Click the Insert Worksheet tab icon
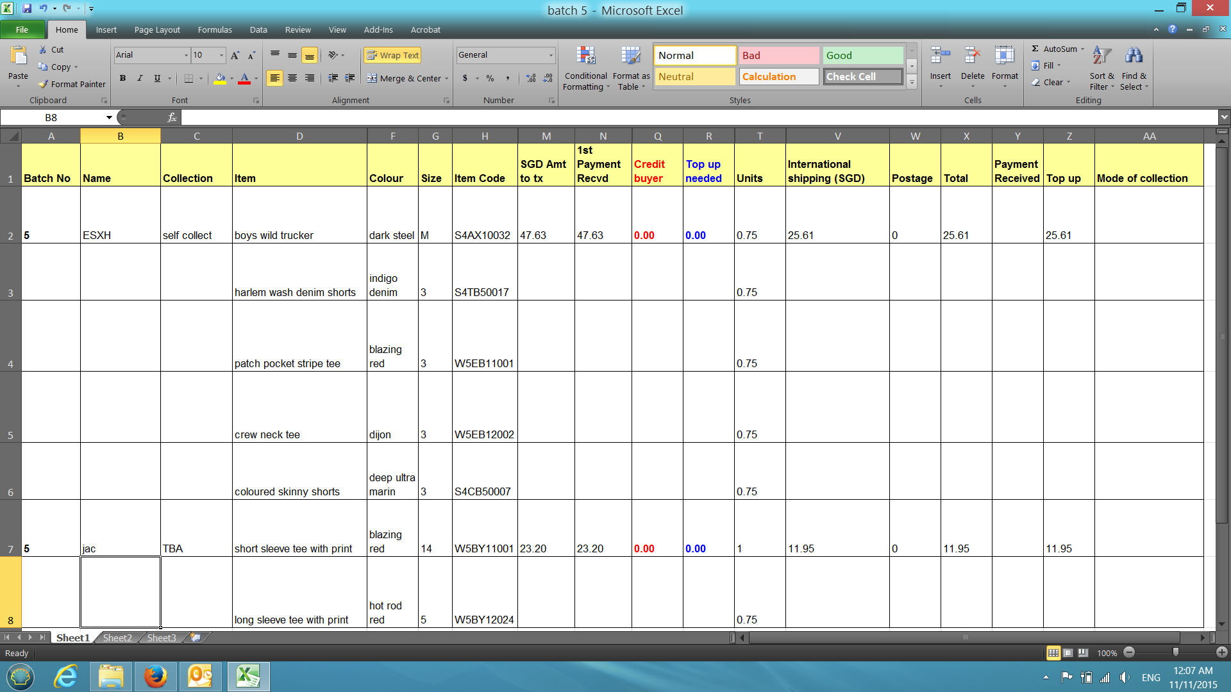Image resolution: width=1231 pixels, height=692 pixels. [x=195, y=638]
